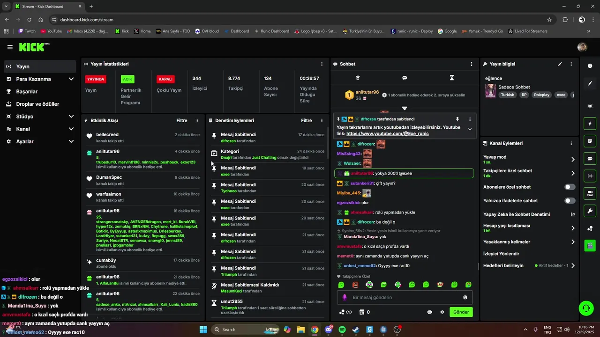Expand the Stüdyo sidebar section

pyautogui.click(x=71, y=117)
